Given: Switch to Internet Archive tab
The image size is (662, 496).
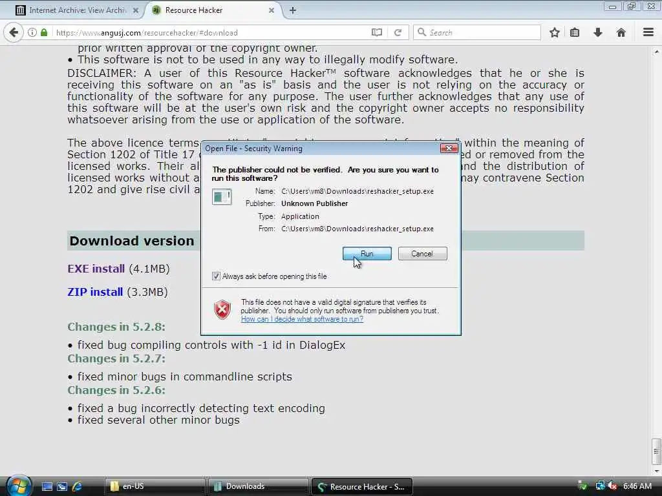Looking at the screenshot, I should tap(76, 10).
